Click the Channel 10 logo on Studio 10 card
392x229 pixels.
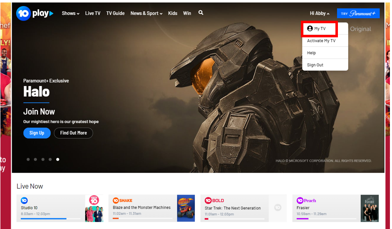[24, 200]
